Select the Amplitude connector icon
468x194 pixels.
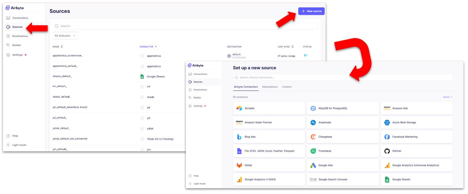click(x=313, y=122)
